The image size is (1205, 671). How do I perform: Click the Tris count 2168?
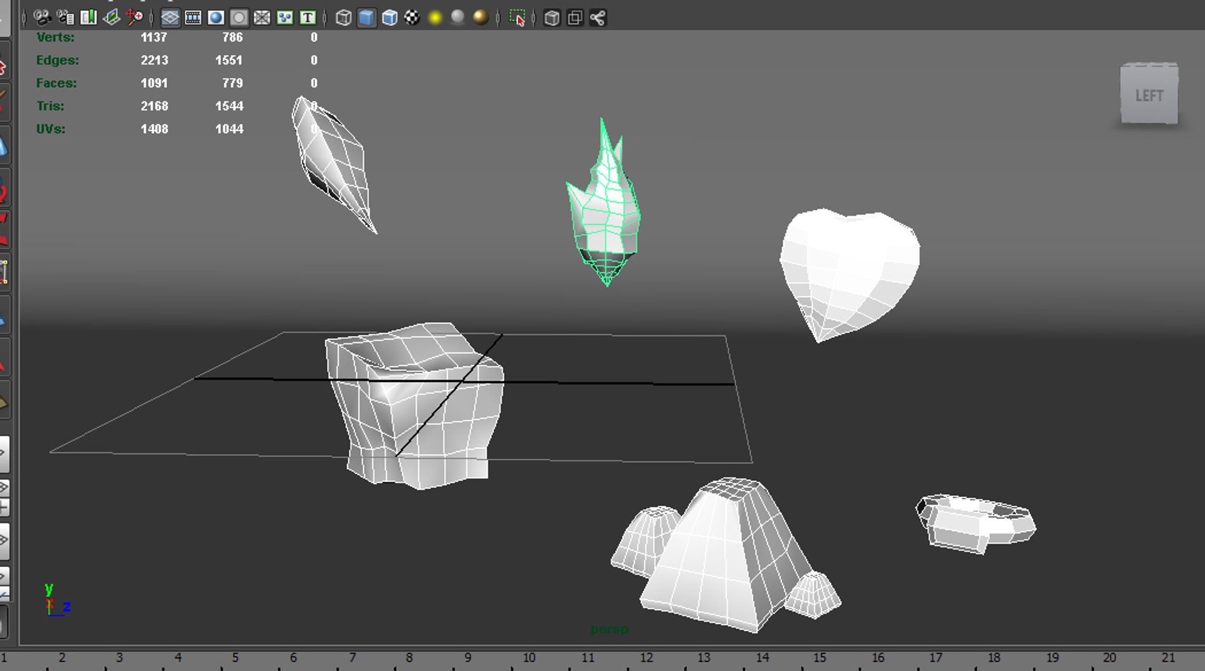[154, 106]
